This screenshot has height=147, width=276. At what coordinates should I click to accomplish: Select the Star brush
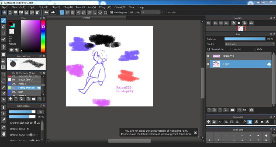[24, 92]
